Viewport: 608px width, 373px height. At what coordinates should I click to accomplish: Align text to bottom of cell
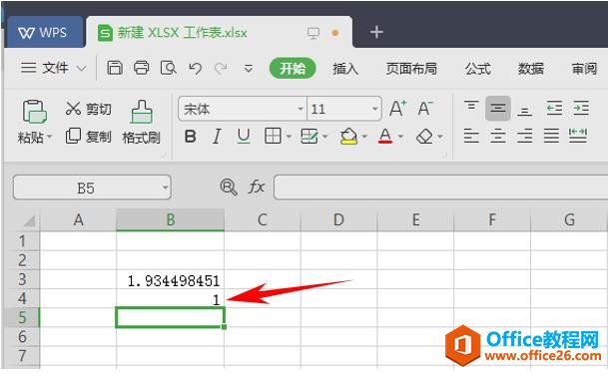(524, 112)
